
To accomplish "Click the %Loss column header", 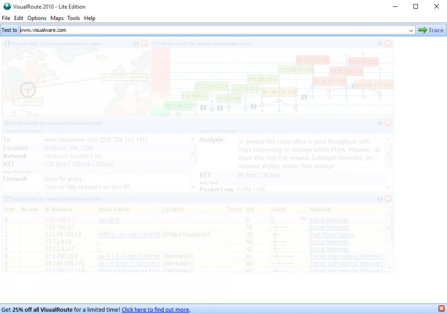I will coord(29,209).
